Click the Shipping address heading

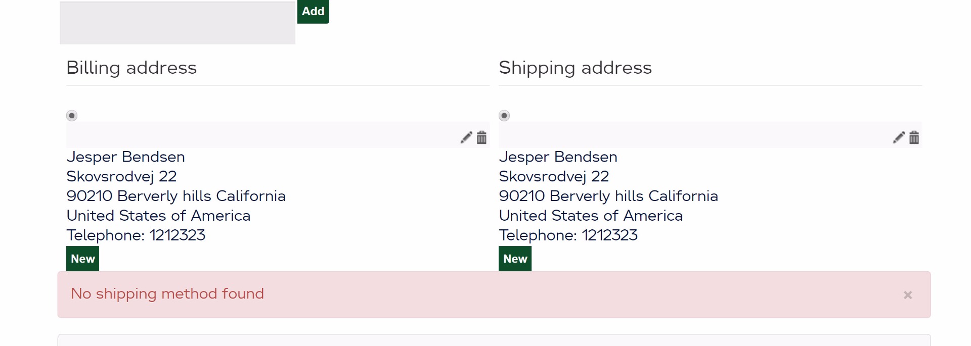point(575,68)
